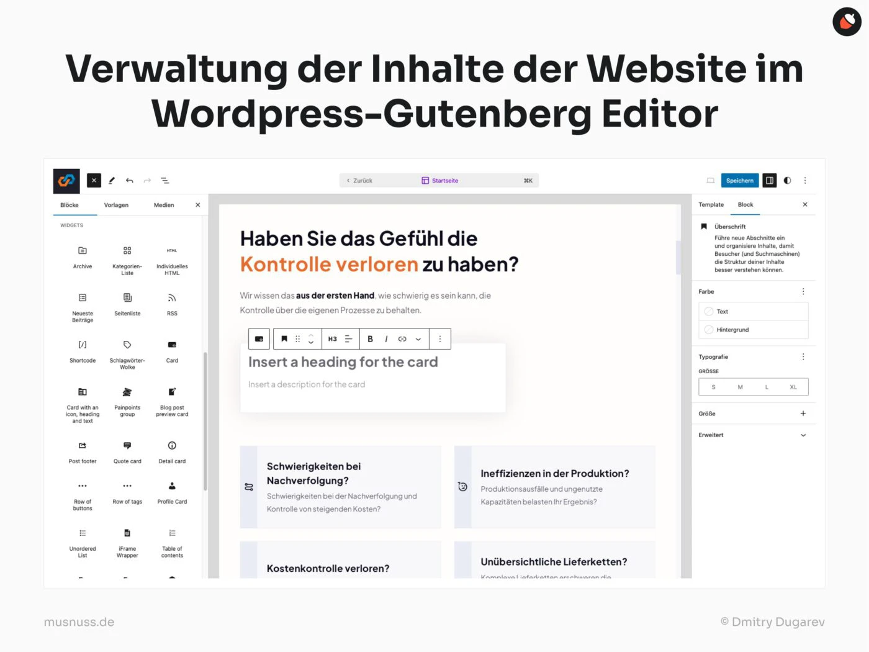Insert the Blog post preview card block
The image size is (869, 652).
pyautogui.click(x=172, y=402)
